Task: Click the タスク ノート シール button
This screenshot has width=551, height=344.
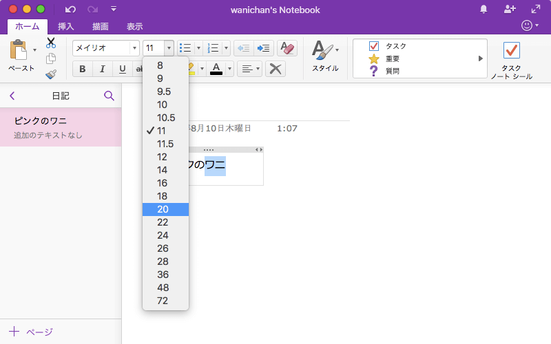Action: point(511,61)
